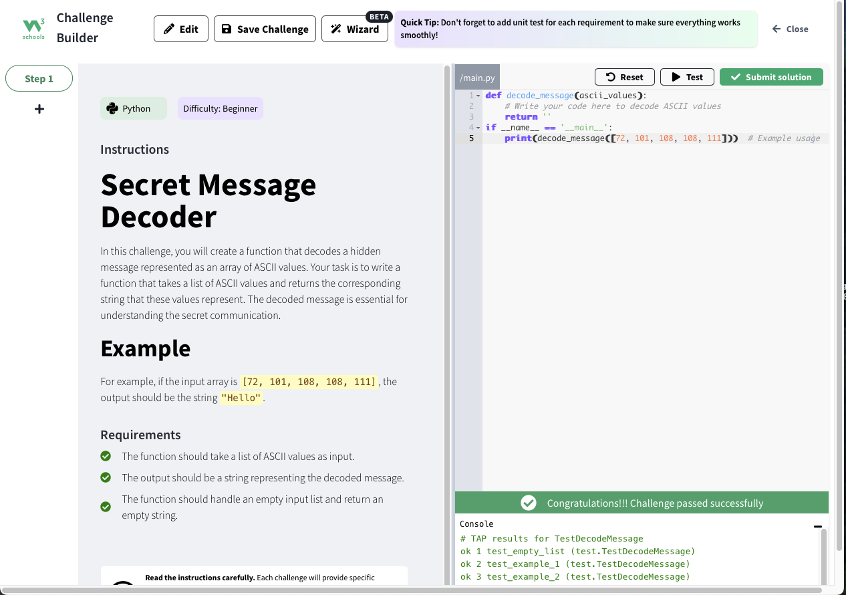Minimize the Console panel with dash icon

tap(817, 526)
